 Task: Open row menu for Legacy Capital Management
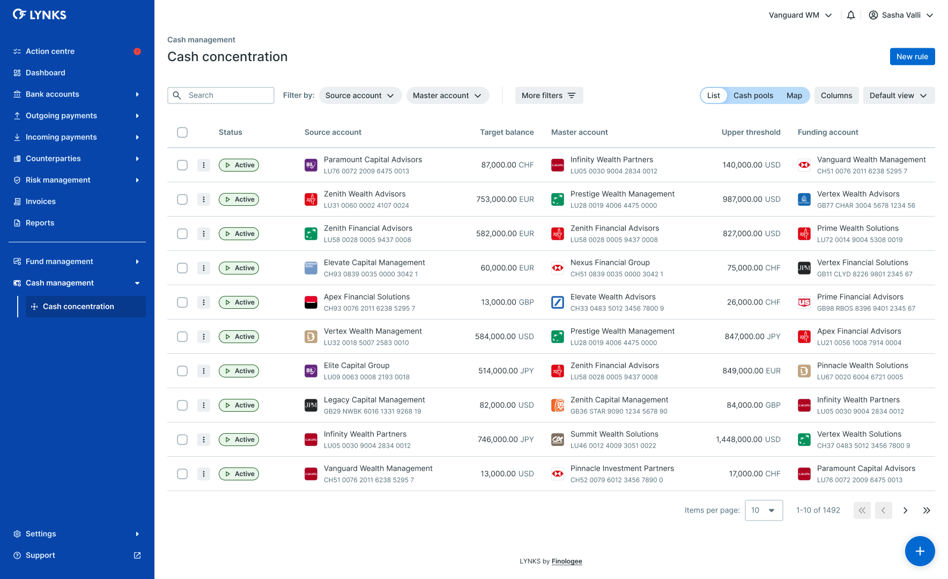(204, 405)
